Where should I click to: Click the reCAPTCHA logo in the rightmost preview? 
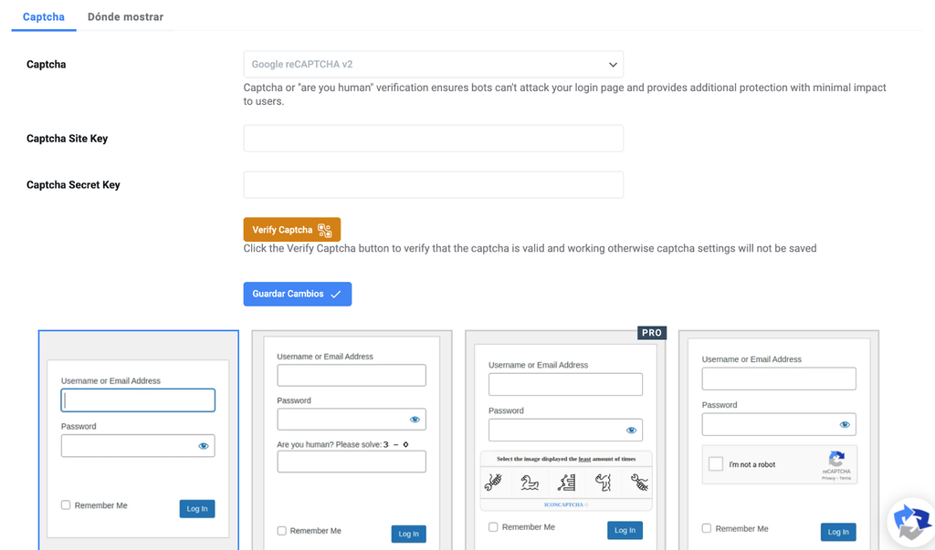(x=836, y=461)
